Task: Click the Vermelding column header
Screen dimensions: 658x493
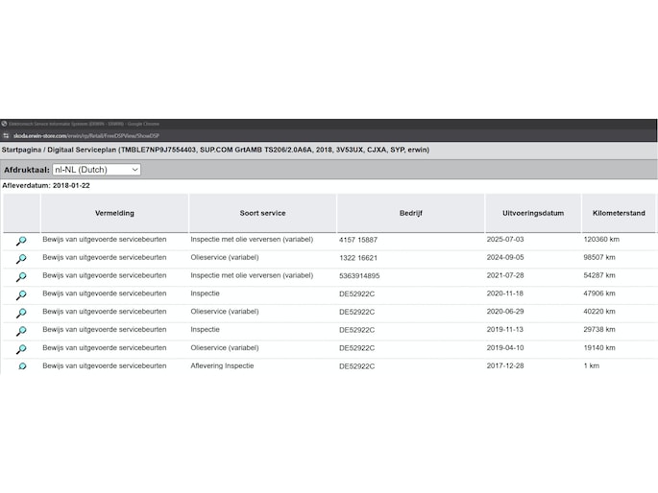Action: pyautogui.click(x=114, y=213)
